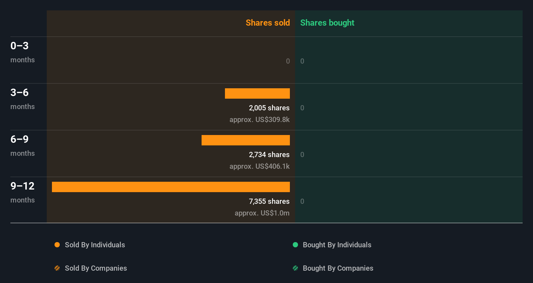The width and height of the screenshot is (533, 283).
Task: Click the shares bought 0 in 3–6 months
Action: (302, 108)
